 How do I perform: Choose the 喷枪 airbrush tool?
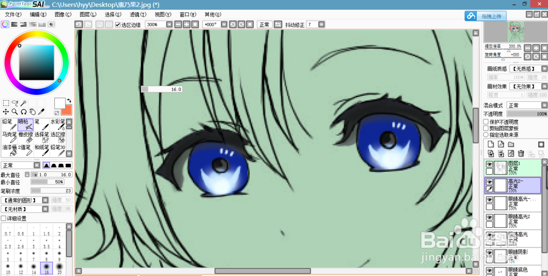click(x=26, y=124)
